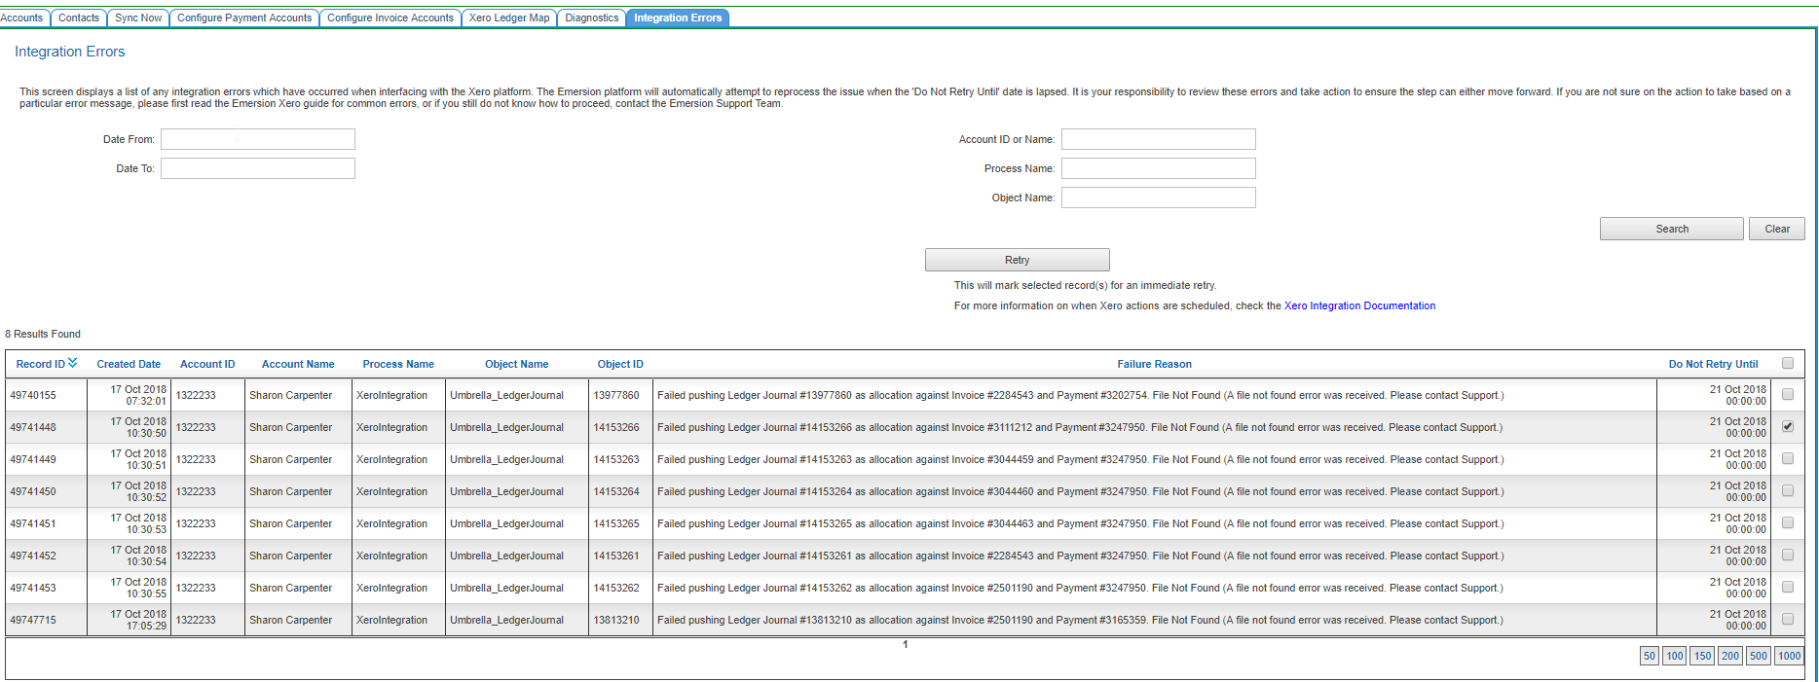Sort table by Do Not Retry Until
The image size is (1819, 682).
(1713, 364)
